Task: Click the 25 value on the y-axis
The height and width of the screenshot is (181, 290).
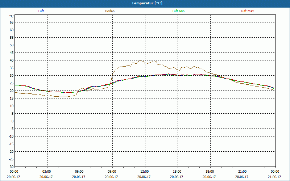Action: 12,83
